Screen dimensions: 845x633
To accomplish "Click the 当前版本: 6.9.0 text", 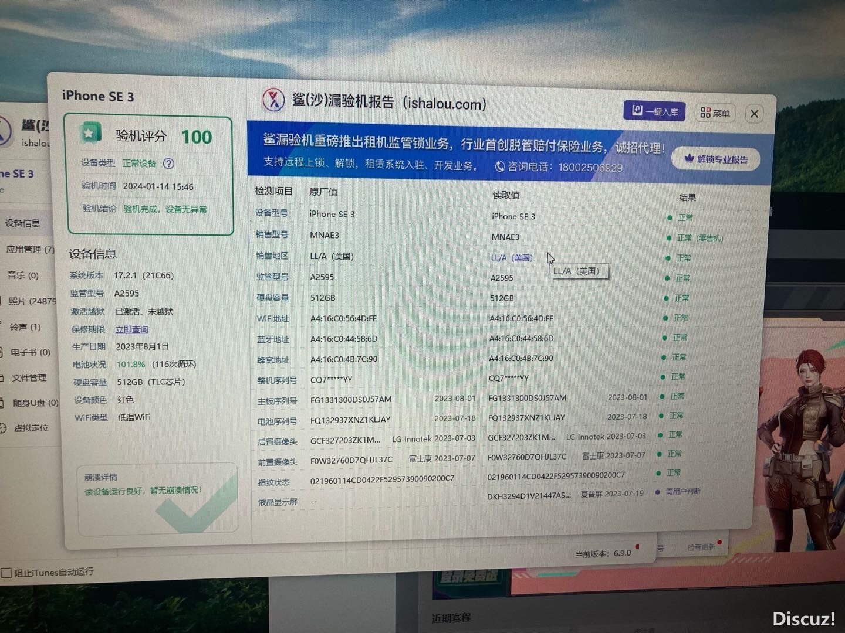I will point(603,553).
